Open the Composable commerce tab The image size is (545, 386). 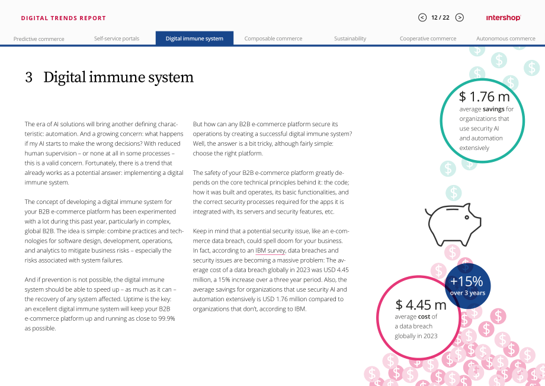pos(273,39)
